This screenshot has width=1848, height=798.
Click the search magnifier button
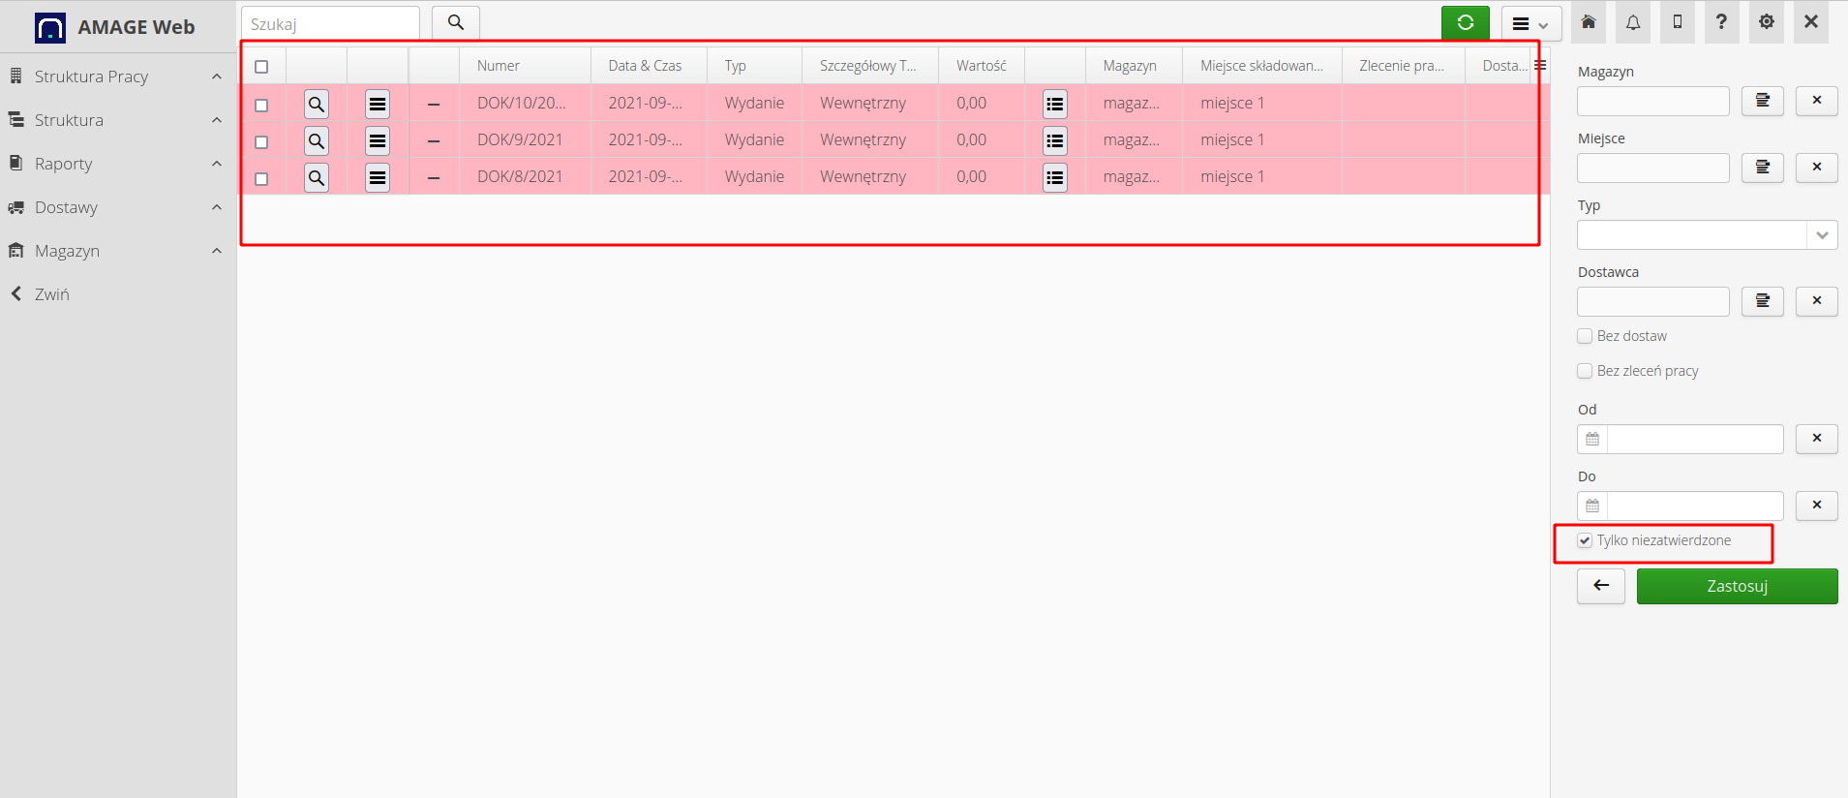(x=455, y=23)
